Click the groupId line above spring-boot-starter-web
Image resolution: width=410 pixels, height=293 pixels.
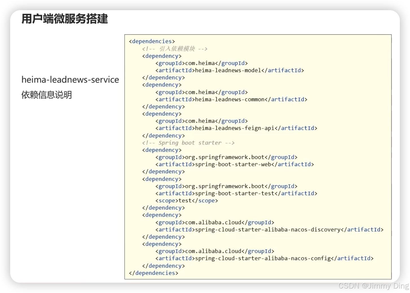point(226,157)
